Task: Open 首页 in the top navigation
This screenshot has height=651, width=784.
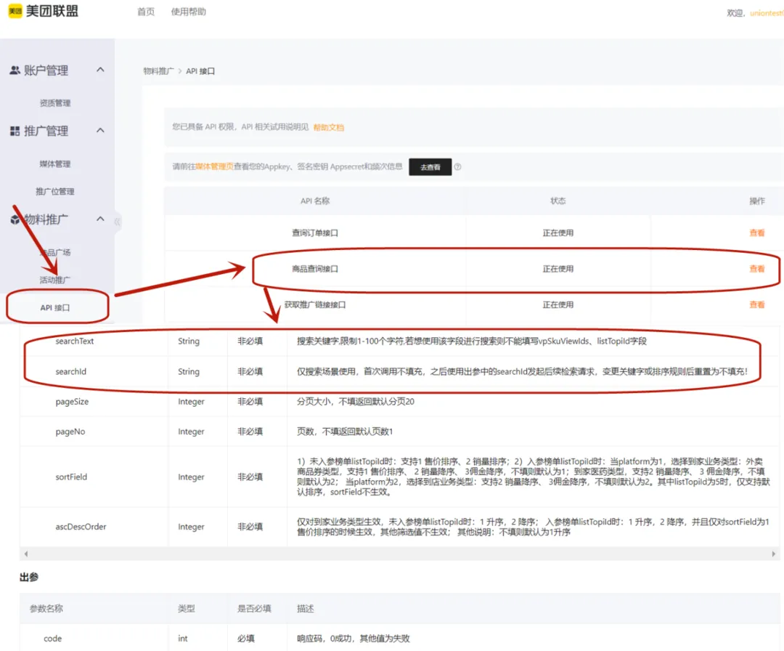Action: tap(146, 12)
